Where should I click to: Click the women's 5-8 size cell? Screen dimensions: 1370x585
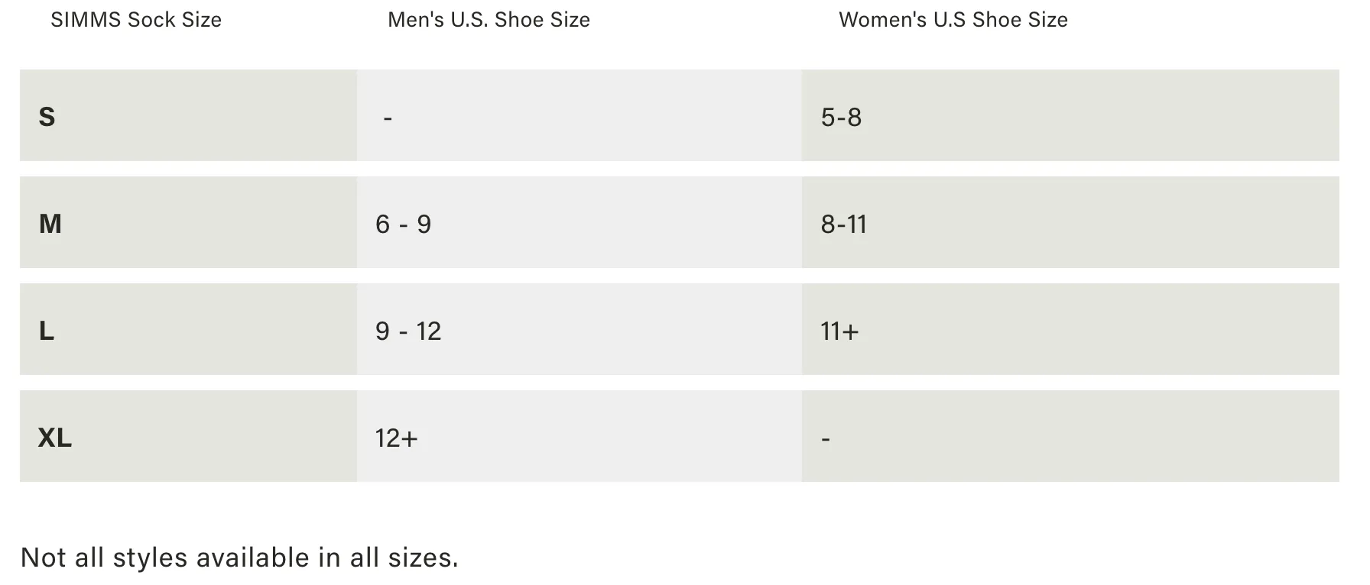1070,115
